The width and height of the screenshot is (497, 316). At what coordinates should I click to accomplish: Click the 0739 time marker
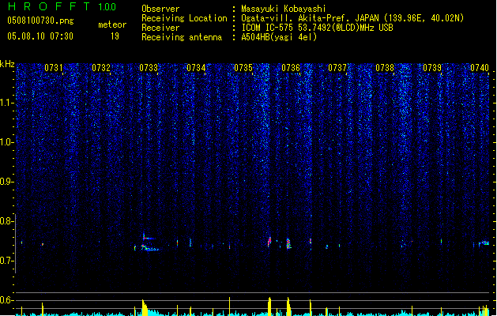click(432, 68)
